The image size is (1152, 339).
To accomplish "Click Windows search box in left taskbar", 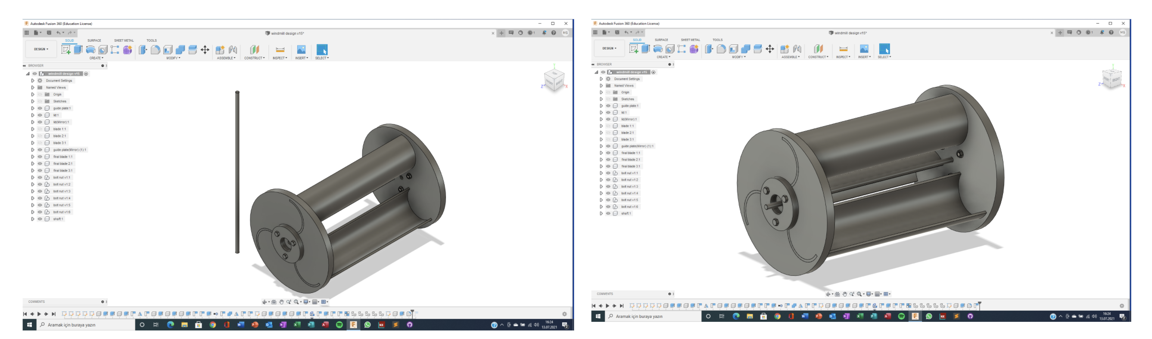I will (x=85, y=325).
